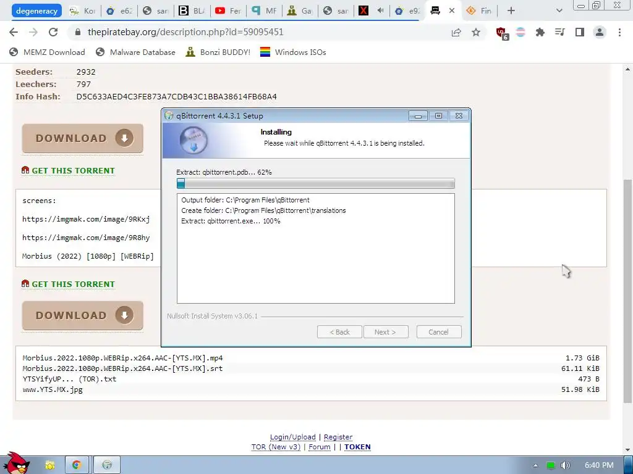Select the Morbius .srt file row
The image size is (633, 474).
point(311,368)
